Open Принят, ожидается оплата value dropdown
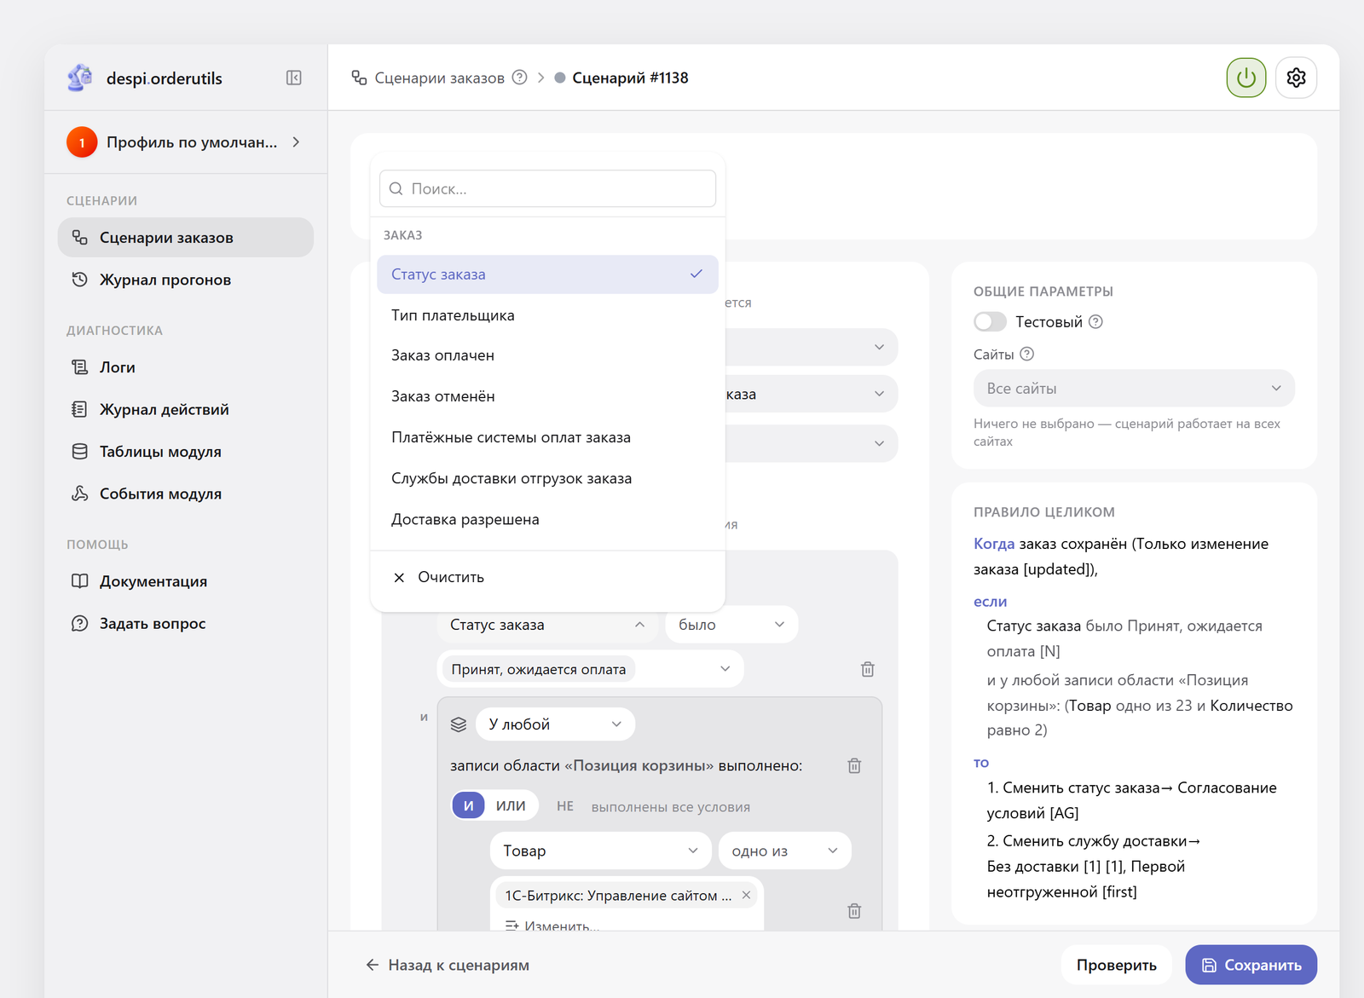This screenshot has height=998, width=1364. (x=591, y=669)
